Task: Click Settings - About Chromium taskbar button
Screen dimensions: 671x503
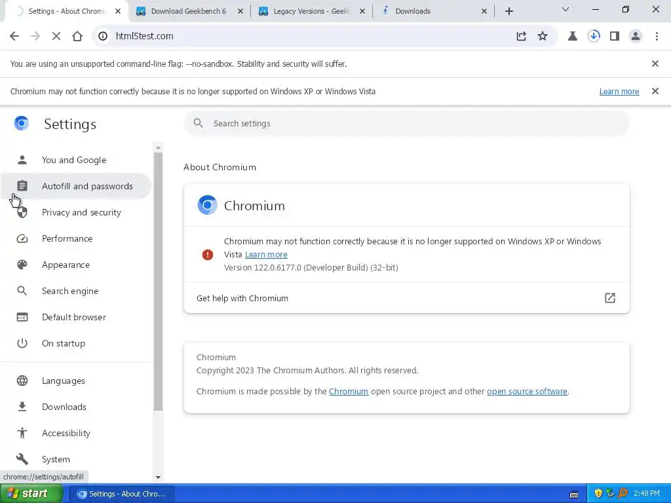Action: [x=121, y=494]
